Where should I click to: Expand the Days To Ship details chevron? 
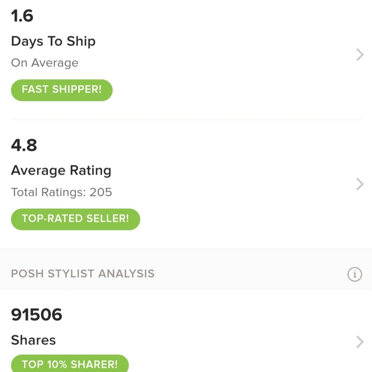359,55
